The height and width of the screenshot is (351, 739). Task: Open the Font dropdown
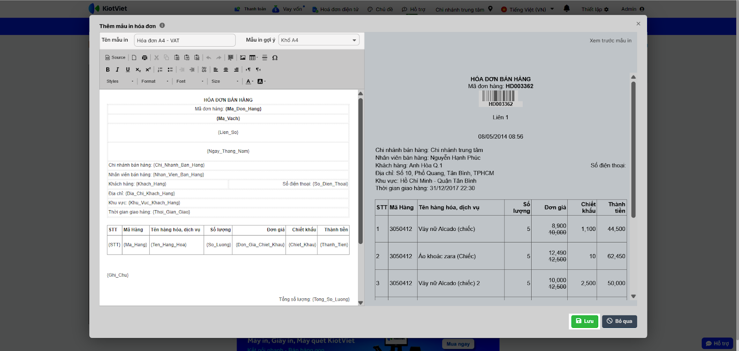189,81
